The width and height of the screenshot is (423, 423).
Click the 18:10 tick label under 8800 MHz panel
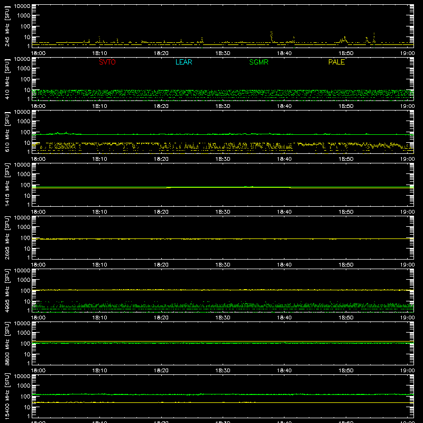click(x=99, y=371)
